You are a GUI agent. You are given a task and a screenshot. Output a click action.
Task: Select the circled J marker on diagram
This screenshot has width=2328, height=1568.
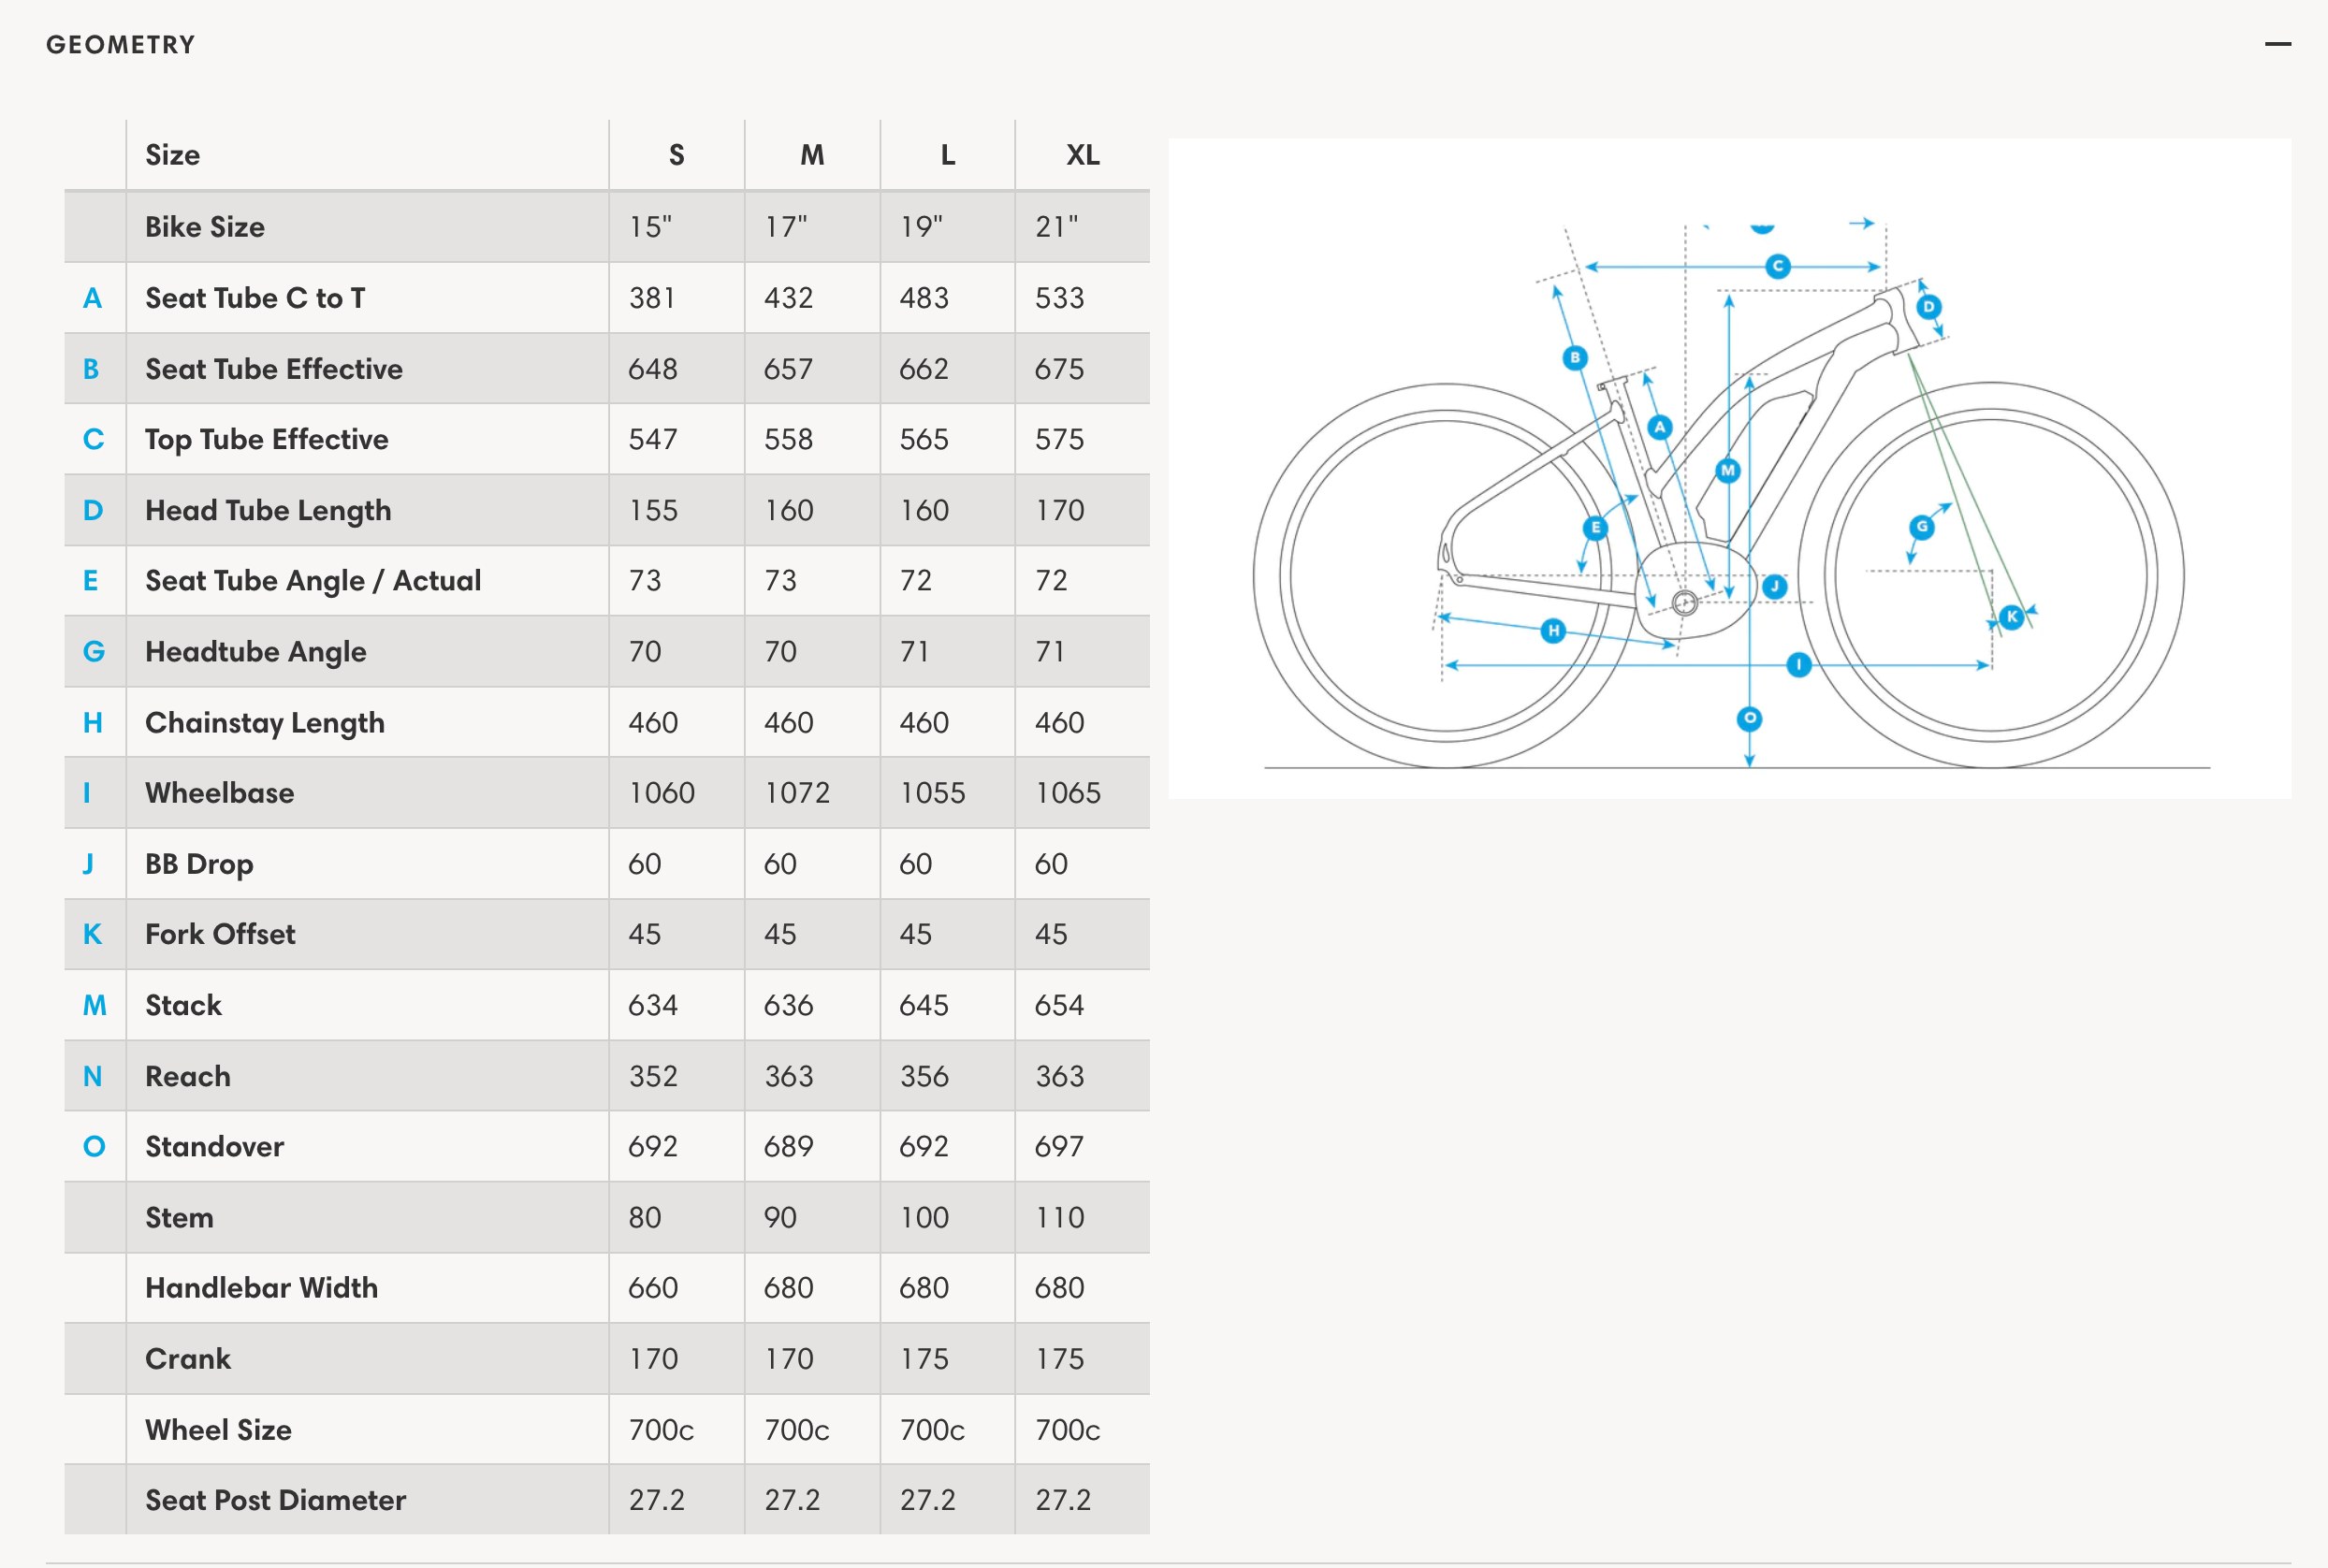[x=1775, y=586]
